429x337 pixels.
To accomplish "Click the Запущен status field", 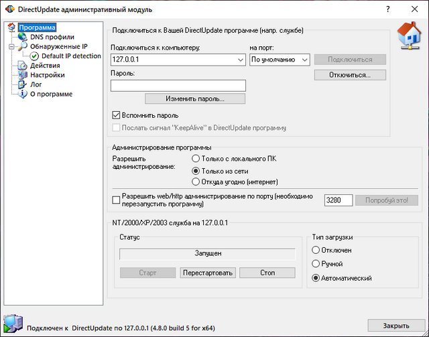I will [208, 253].
